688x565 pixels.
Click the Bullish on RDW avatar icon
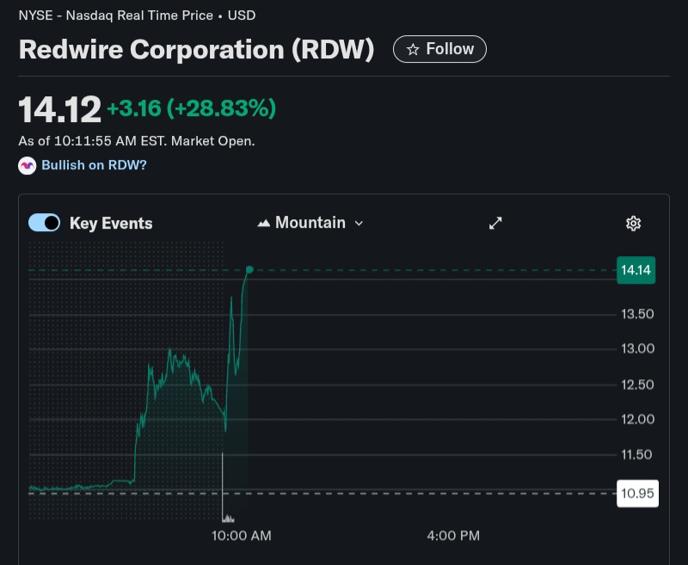tap(28, 165)
